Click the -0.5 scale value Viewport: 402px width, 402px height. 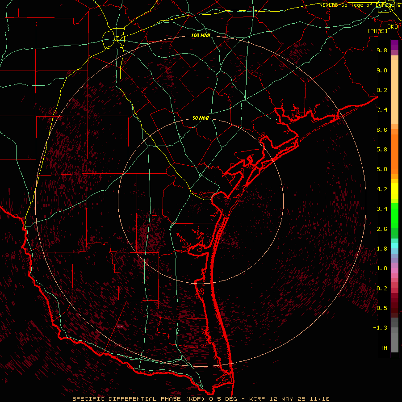point(380,308)
